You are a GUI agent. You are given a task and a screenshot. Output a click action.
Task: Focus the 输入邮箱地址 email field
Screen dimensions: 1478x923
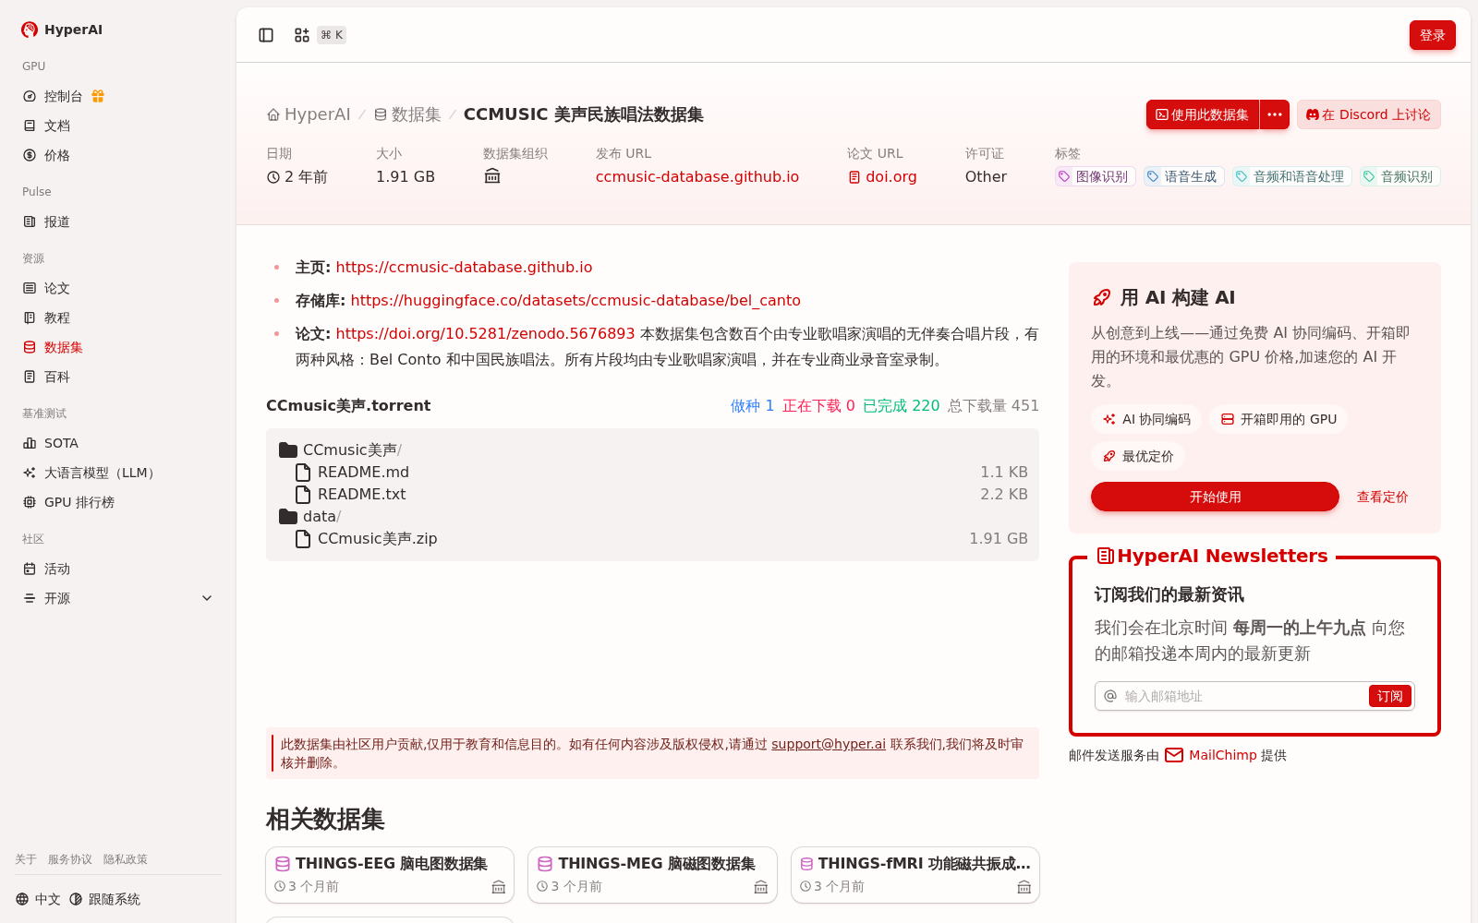click(x=1242, y=696)
